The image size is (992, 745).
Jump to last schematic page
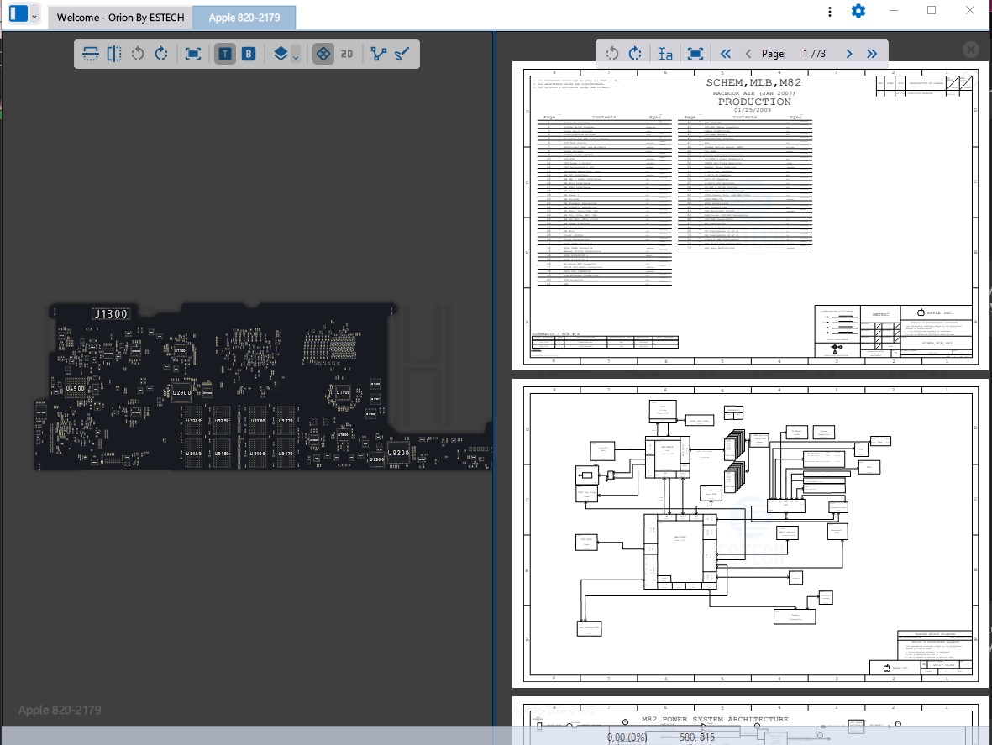[x=872, y=54]
